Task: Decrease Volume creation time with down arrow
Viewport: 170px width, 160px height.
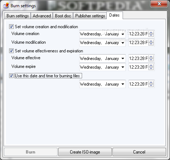Action: coord(151,35)
